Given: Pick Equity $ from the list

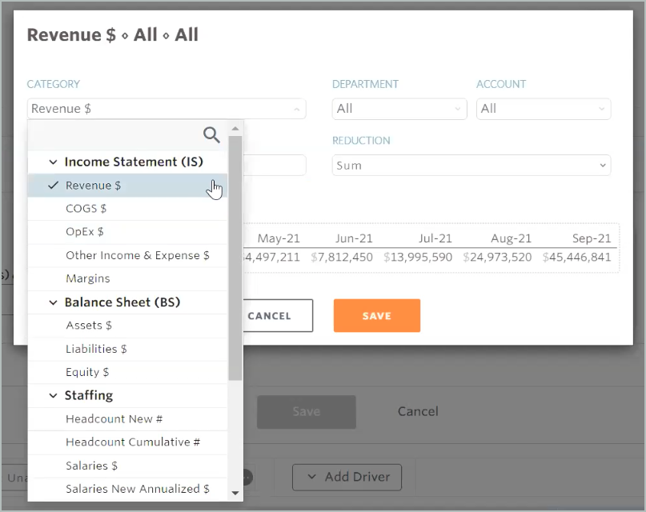Looking at the screenshot, I should click(87, 372).
